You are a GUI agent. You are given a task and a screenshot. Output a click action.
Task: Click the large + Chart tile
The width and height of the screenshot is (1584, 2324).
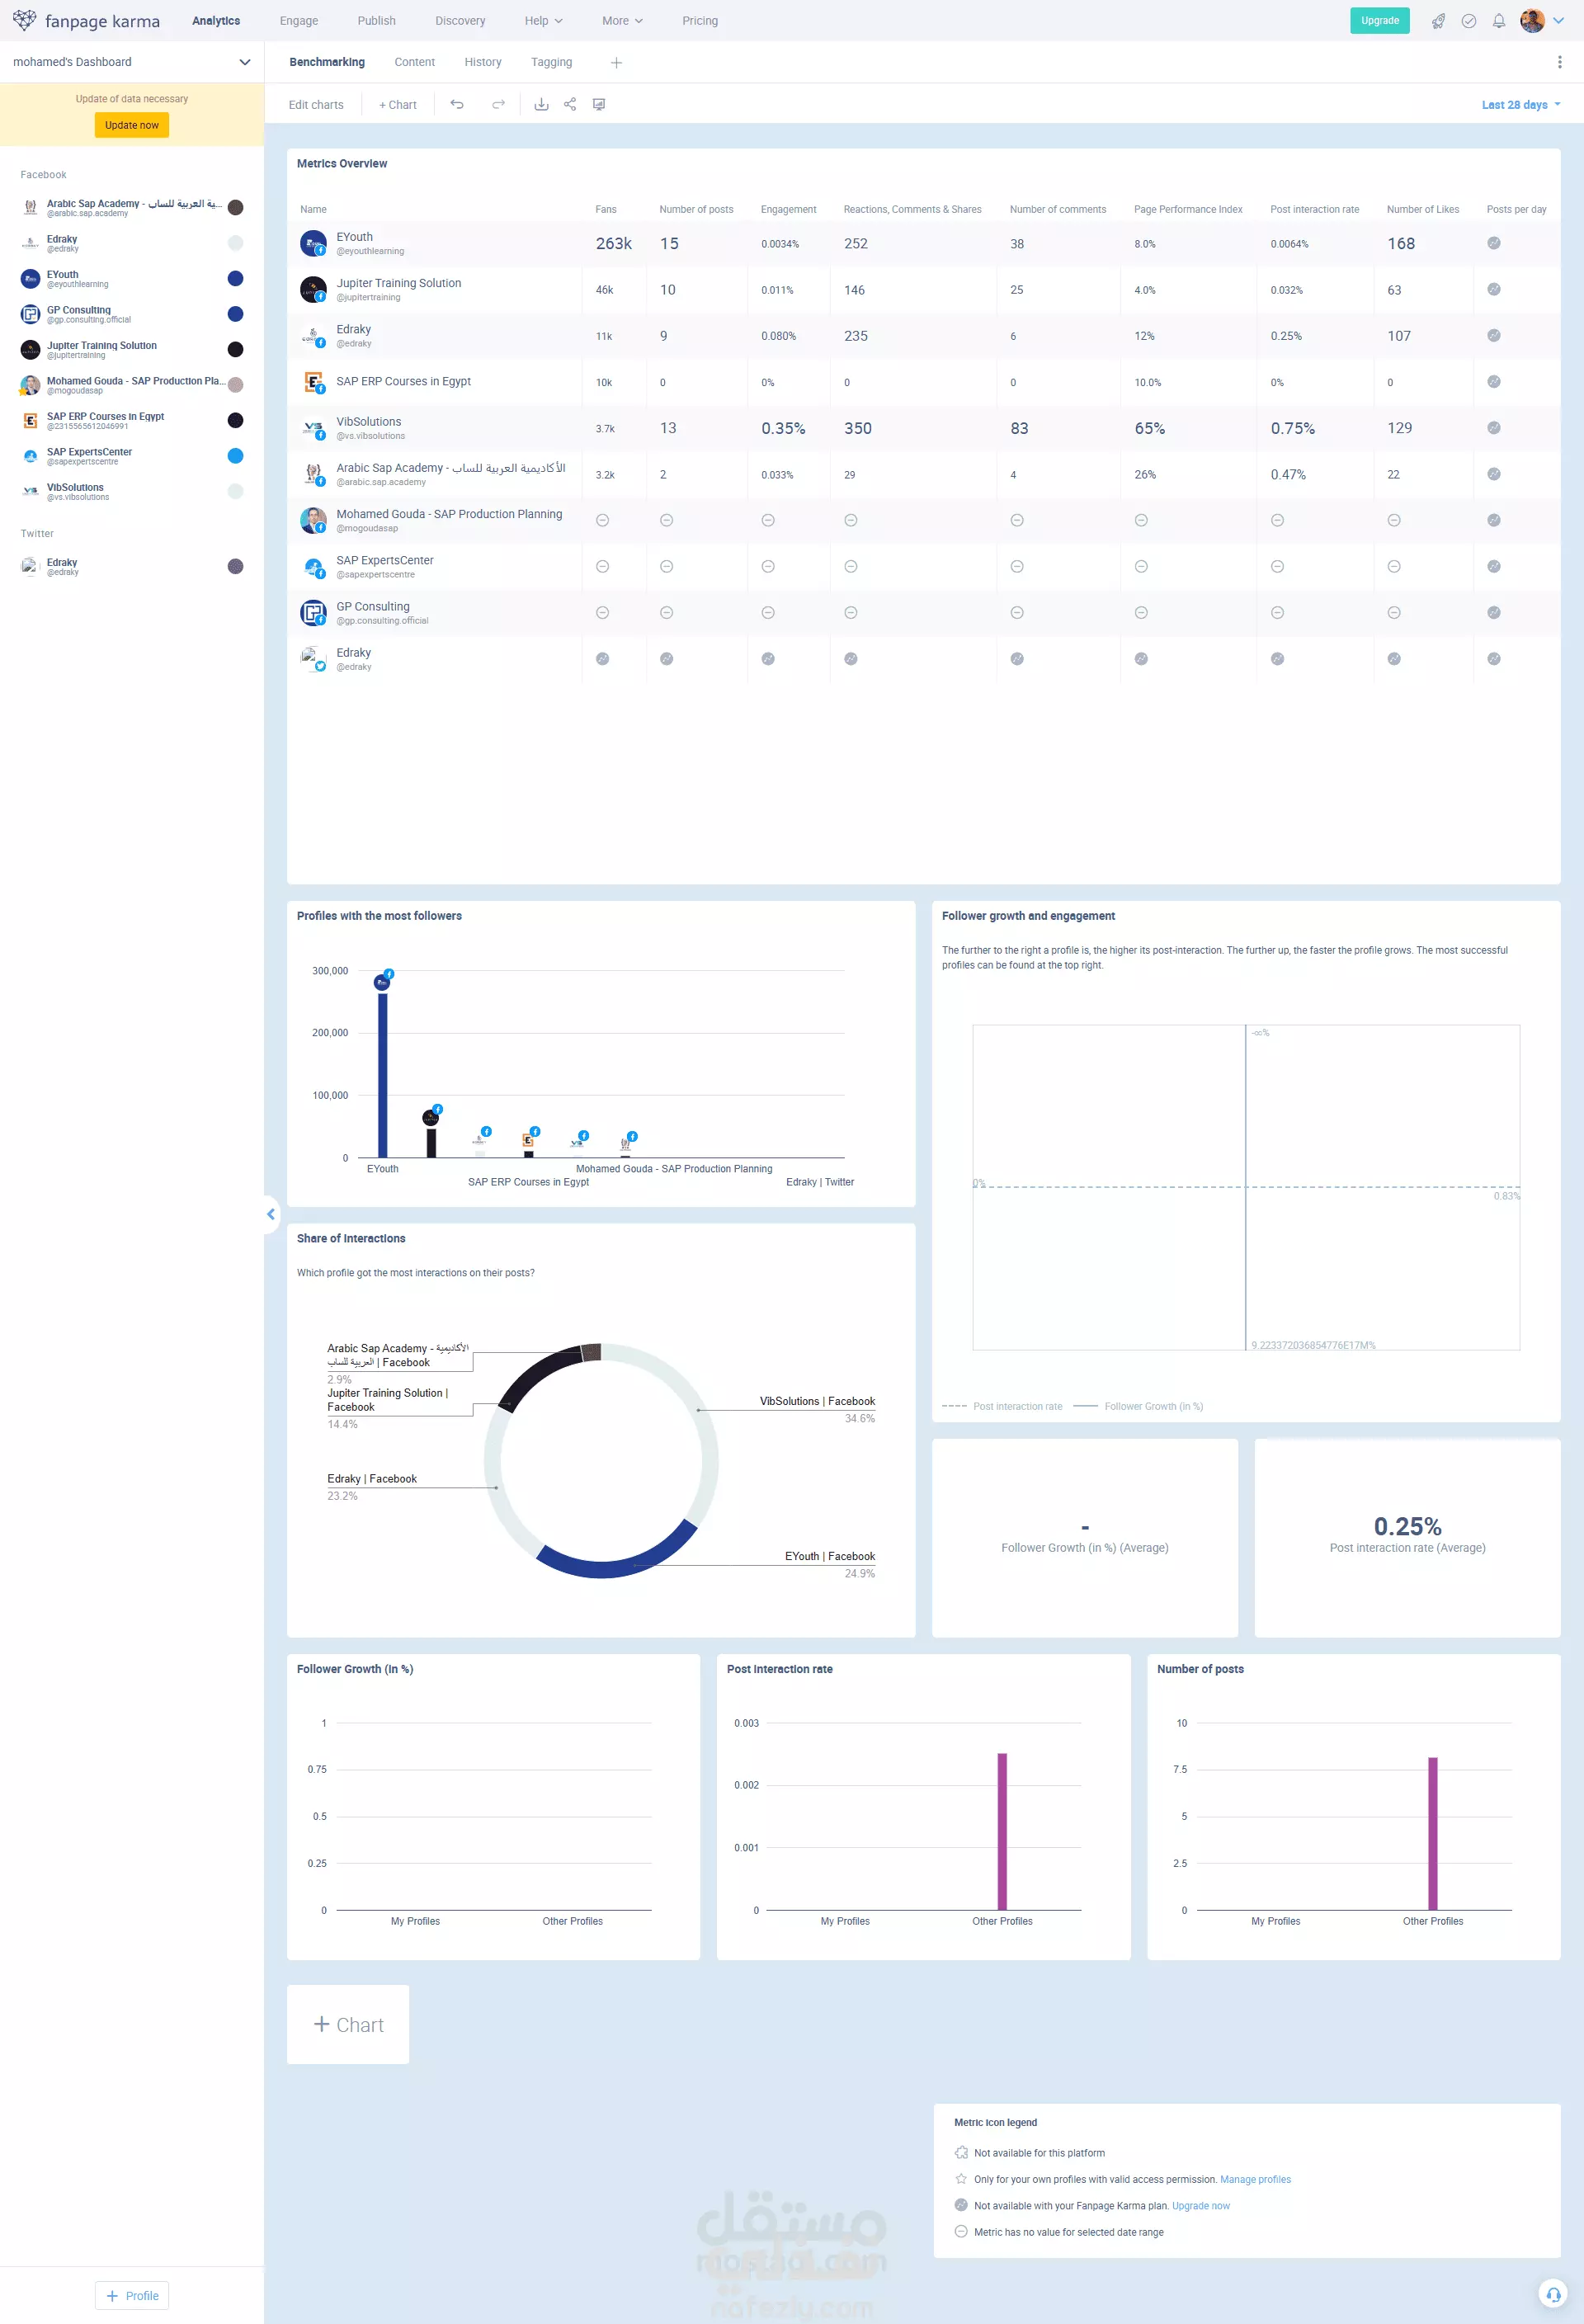click(x=348, y=2024)
